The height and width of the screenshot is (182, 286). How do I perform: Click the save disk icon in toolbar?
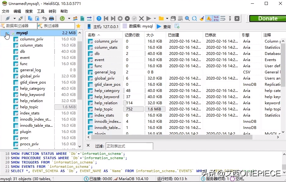(x=173, y=19)
